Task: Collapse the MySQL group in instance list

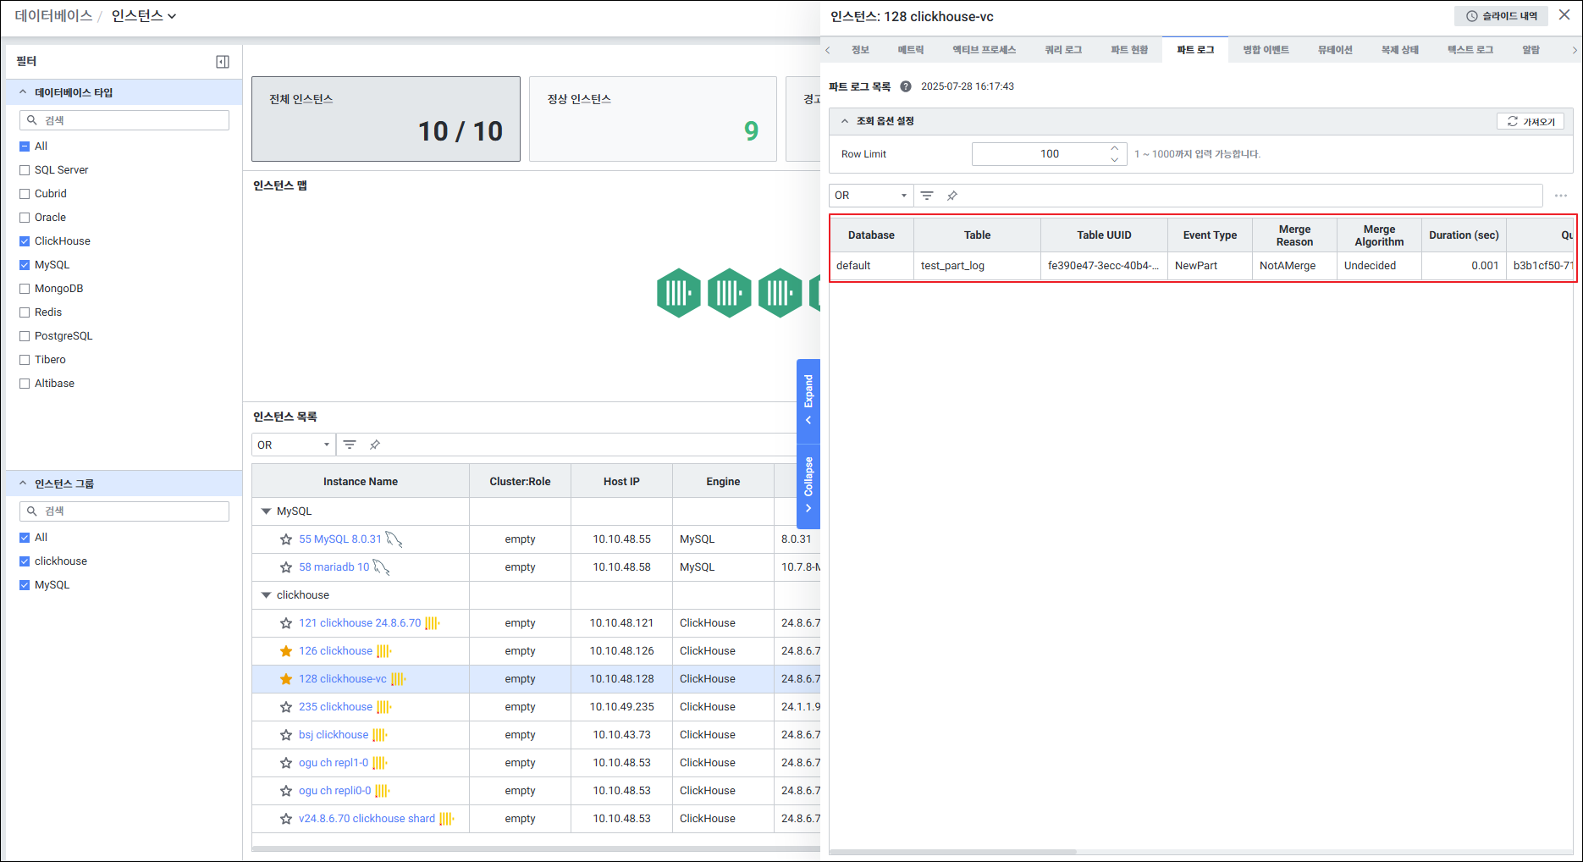Action: coord(266,511)
